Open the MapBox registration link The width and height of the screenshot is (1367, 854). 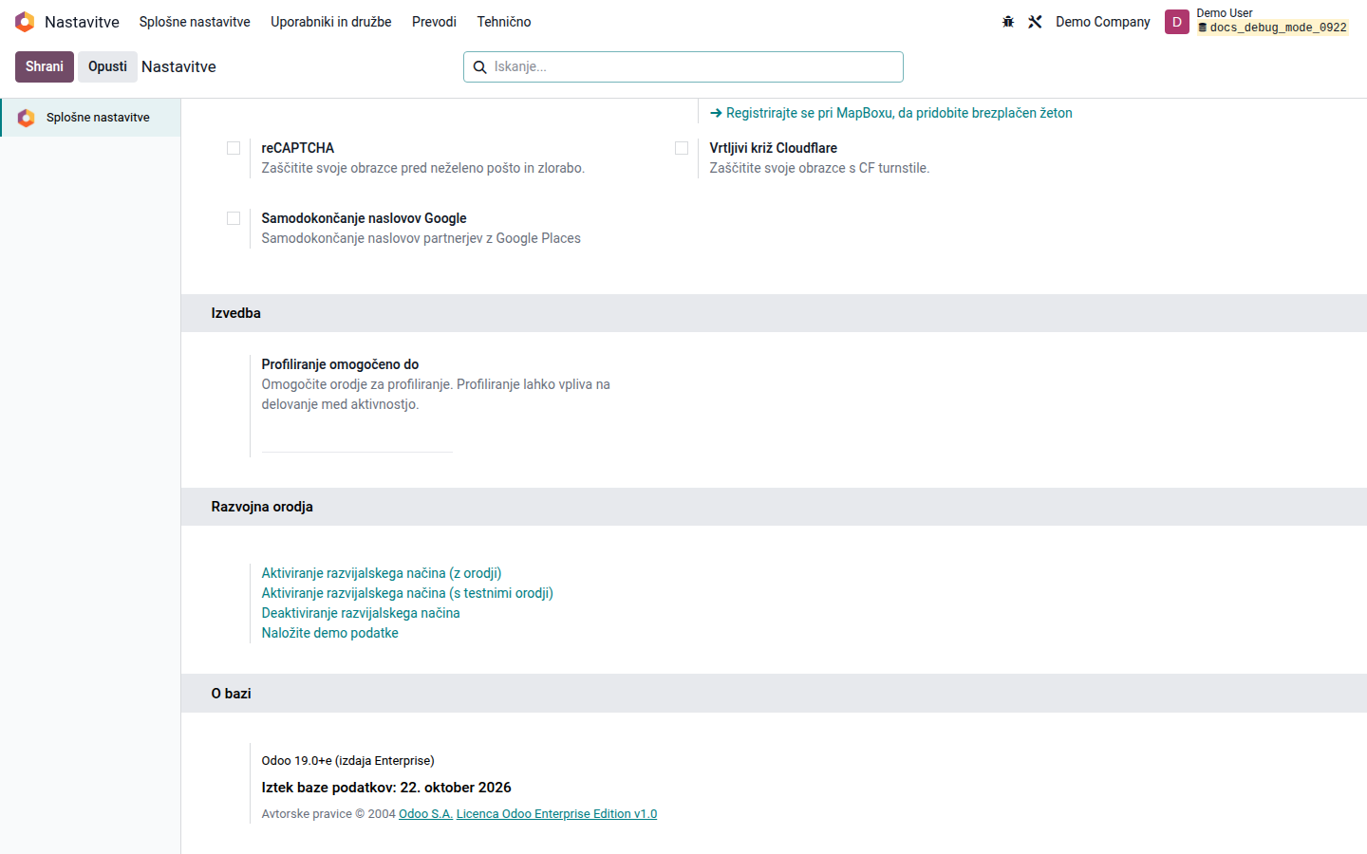891,113
